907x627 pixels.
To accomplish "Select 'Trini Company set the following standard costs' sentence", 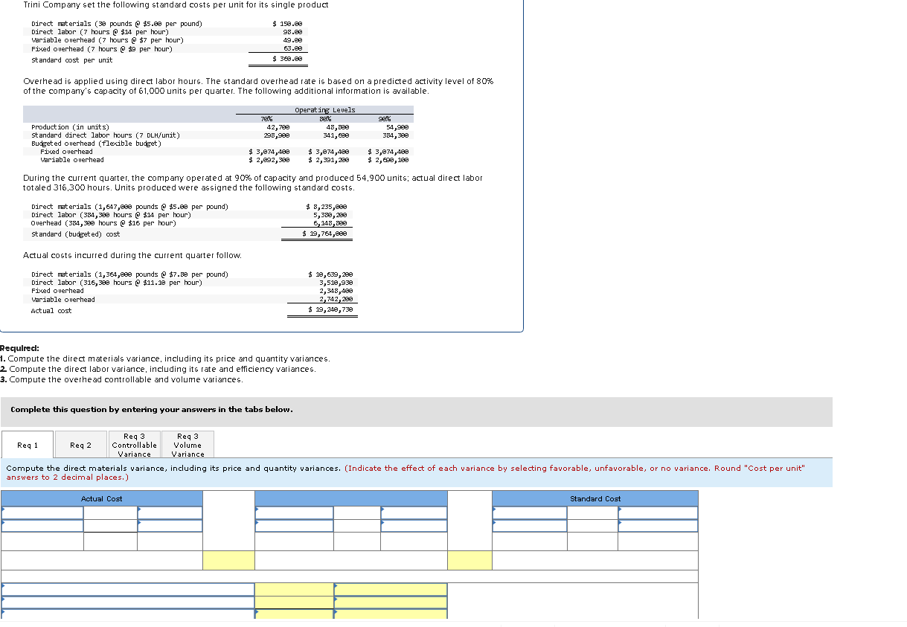I will [x=176, y=4].
